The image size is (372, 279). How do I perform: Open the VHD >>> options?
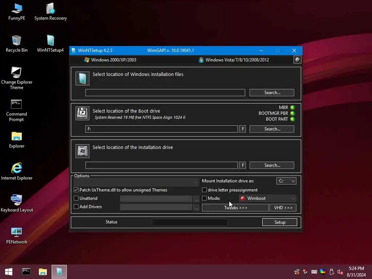coord(283,207)
